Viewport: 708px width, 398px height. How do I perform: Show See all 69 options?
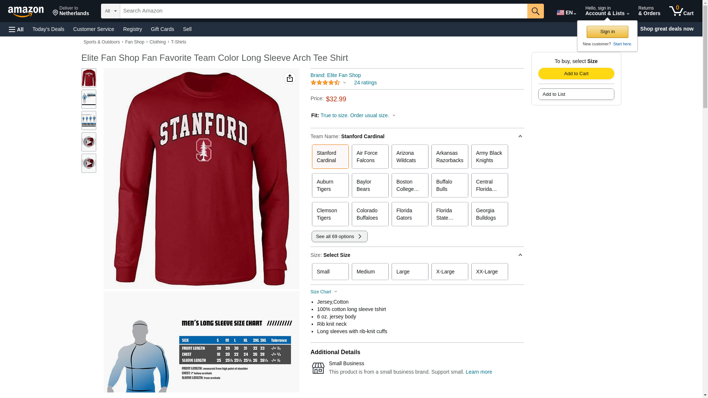339,236
